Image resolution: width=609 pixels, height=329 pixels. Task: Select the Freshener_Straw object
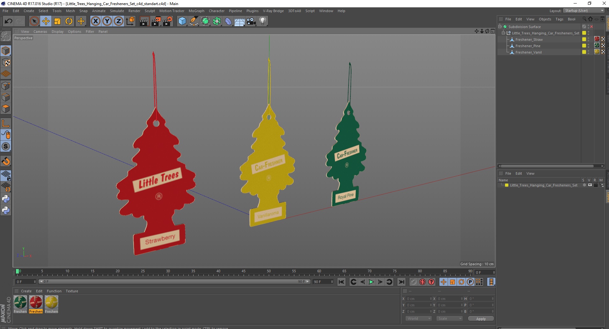529,40
